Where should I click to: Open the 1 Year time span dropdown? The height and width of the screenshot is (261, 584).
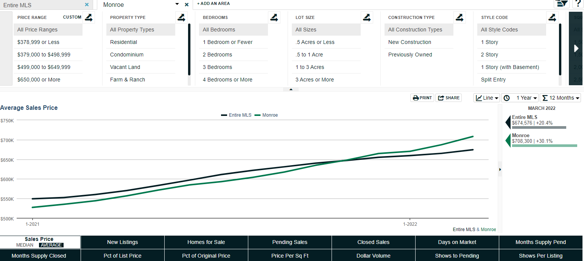520,98
